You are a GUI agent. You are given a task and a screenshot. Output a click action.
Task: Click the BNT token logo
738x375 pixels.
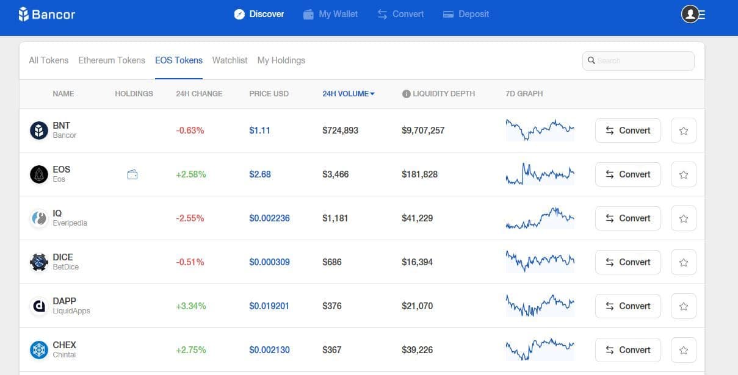(x=39, y=130)
